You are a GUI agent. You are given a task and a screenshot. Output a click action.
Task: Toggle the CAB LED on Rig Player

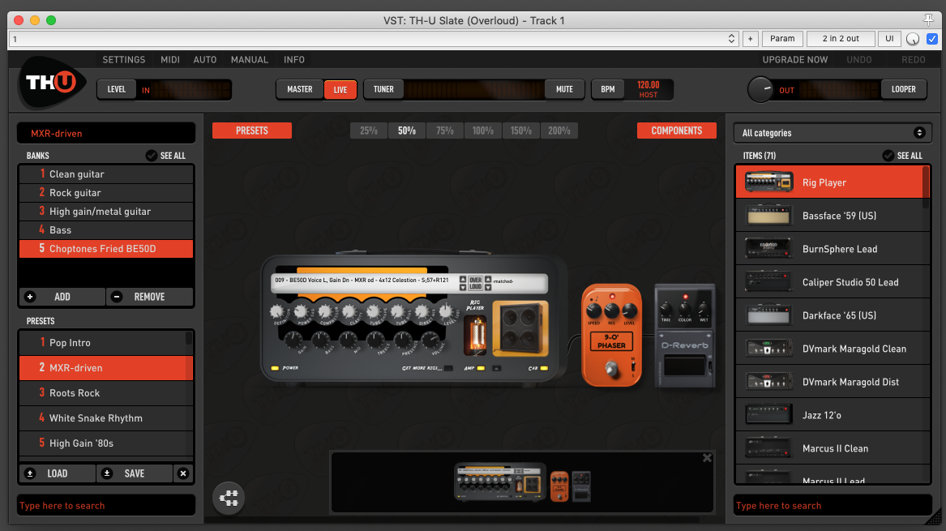tap(544, 368)
